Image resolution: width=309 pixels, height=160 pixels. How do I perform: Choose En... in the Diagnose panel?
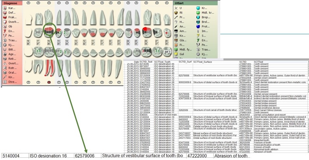pos(5,31)
